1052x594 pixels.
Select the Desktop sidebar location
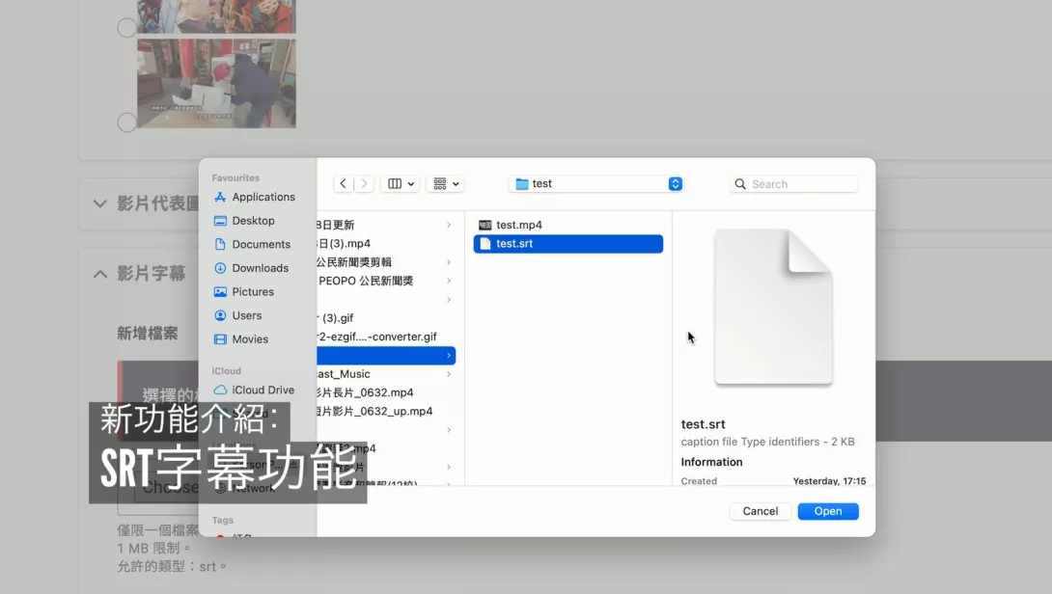244,221
